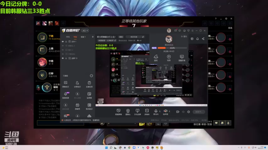This screenshot has width=268, height=150.
Task: Click the chat input field in League client
Action: tap(61, 123)
